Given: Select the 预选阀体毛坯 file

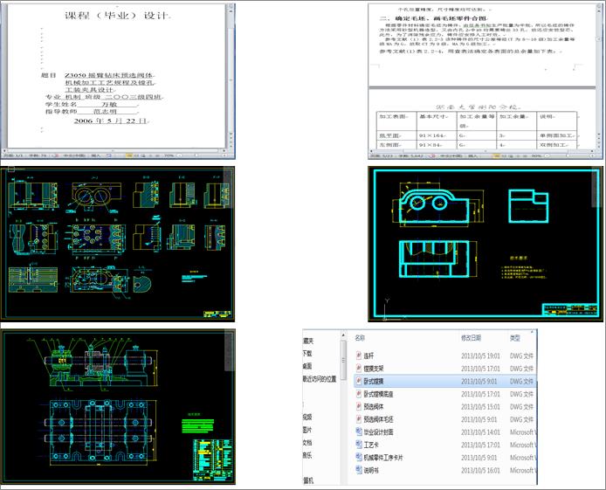Looking at the screenshot, I should [x=444, y=419].
